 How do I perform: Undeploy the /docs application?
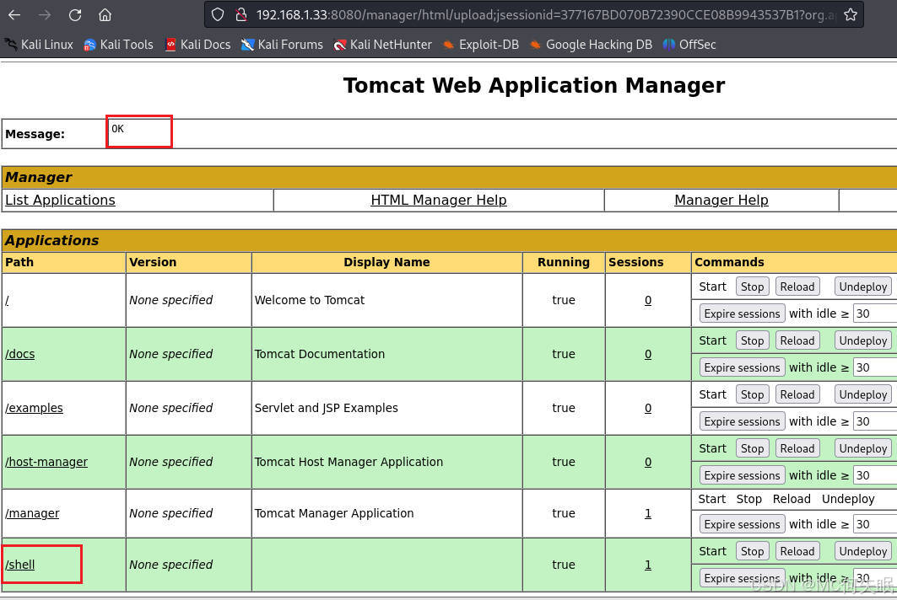863,340
